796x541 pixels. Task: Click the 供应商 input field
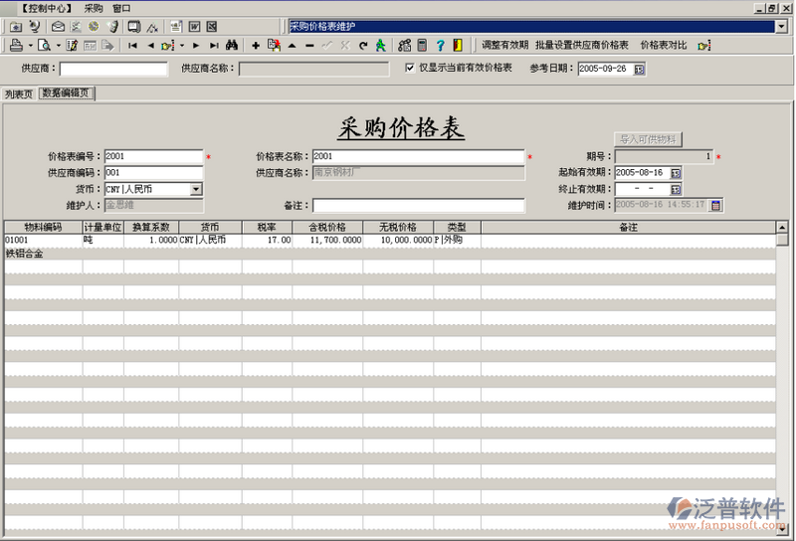coord(113,69)
